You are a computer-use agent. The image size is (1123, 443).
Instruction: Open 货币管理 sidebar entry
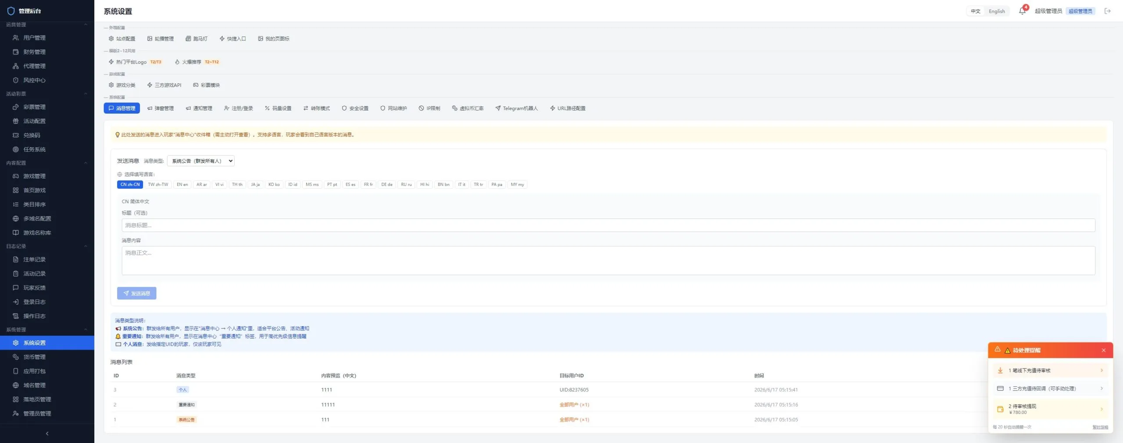pos(47,357)
